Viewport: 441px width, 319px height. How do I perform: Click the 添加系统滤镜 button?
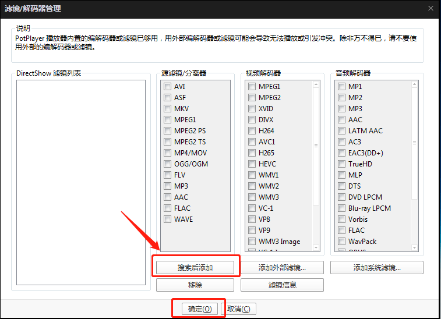[377, 268]
